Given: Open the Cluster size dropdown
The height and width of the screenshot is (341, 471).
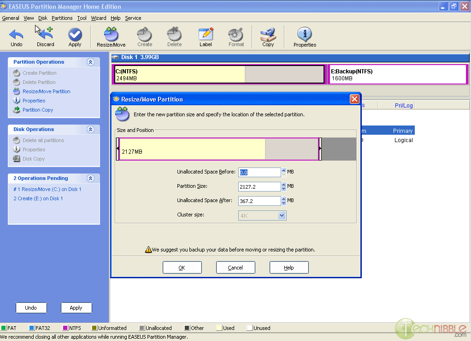Looking at the screenshot, I should pyautogui.click(x=282, y=215).
